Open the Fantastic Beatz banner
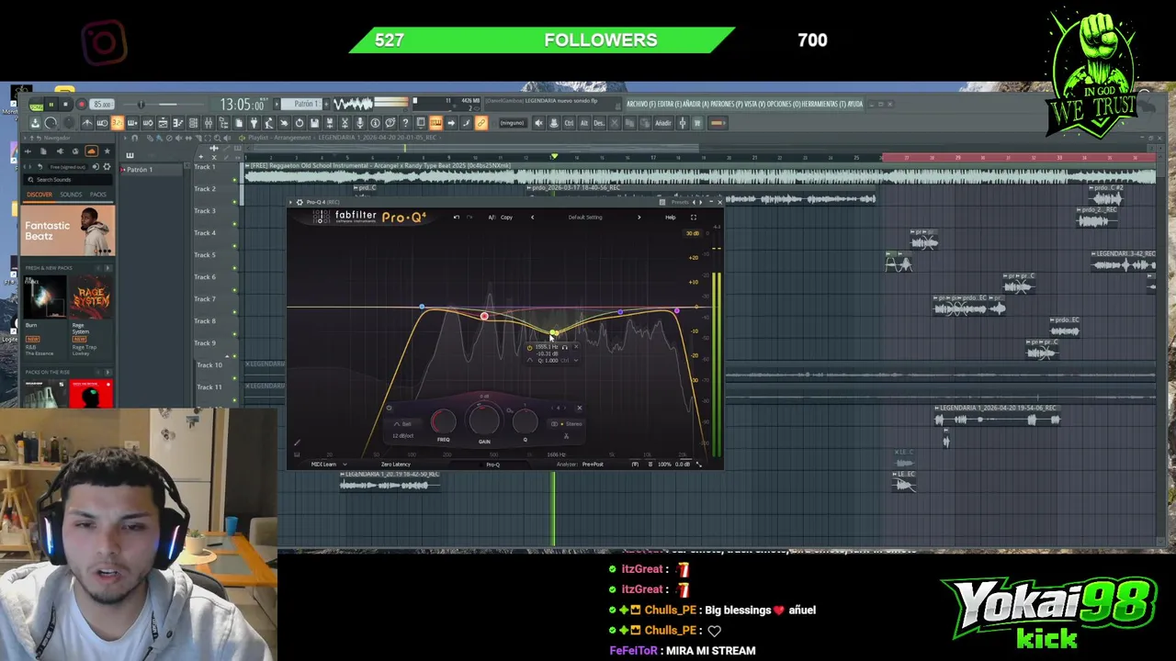1176x661 pixels. (69, 230)
